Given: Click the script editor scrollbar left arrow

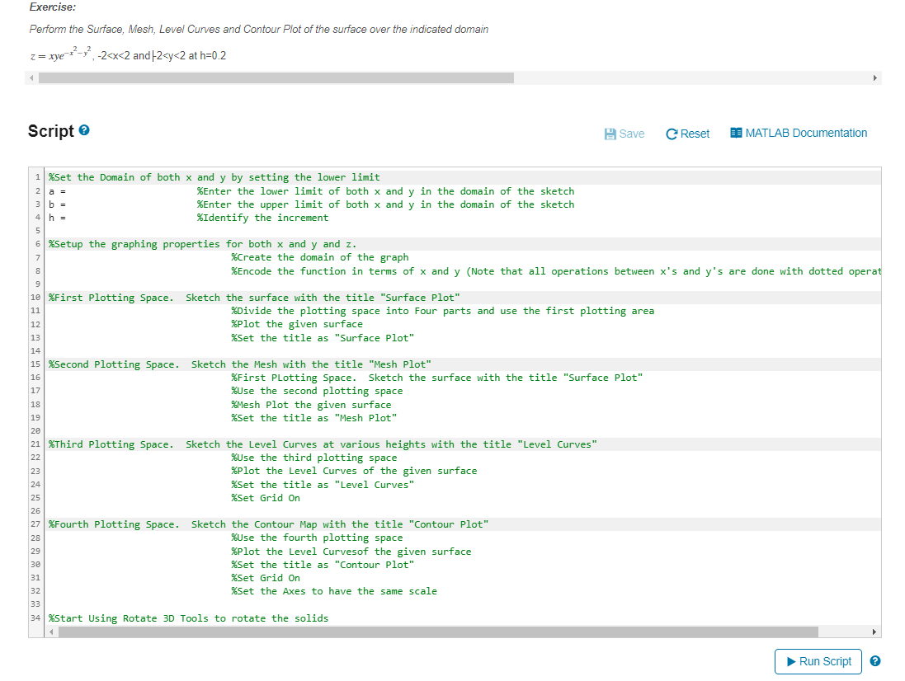Looking at the screenshot, I should tap(51, 632).
